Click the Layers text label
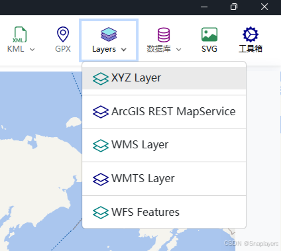The height and width of the screenshot is (251, 281). 104,49
